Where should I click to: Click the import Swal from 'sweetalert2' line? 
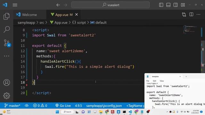[64, 35]
